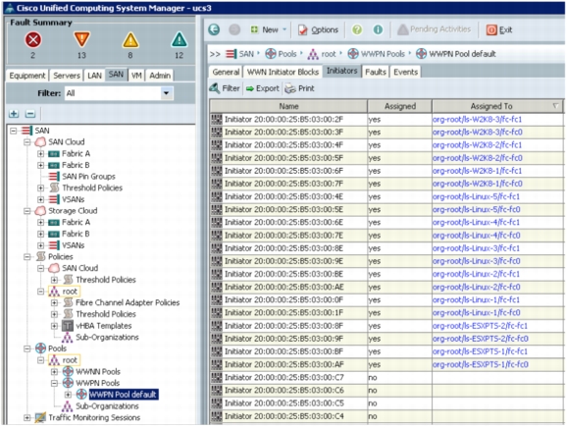Viewport: 567px width, 428px height.
Task: Open link org-root/ls-ESXPTS-1/fc-fc0
Action: 481,364
